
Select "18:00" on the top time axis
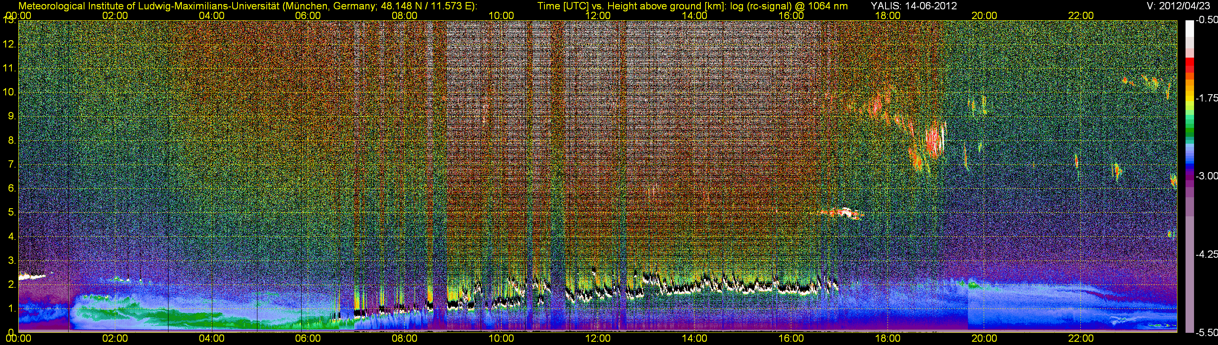click(x=888, y=15)
